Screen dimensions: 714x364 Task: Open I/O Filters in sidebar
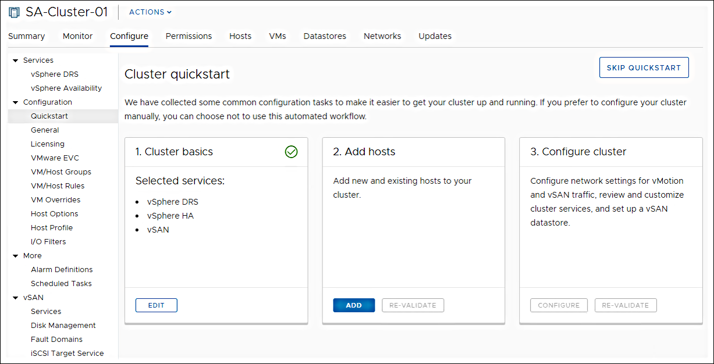[x=48, y=242]
